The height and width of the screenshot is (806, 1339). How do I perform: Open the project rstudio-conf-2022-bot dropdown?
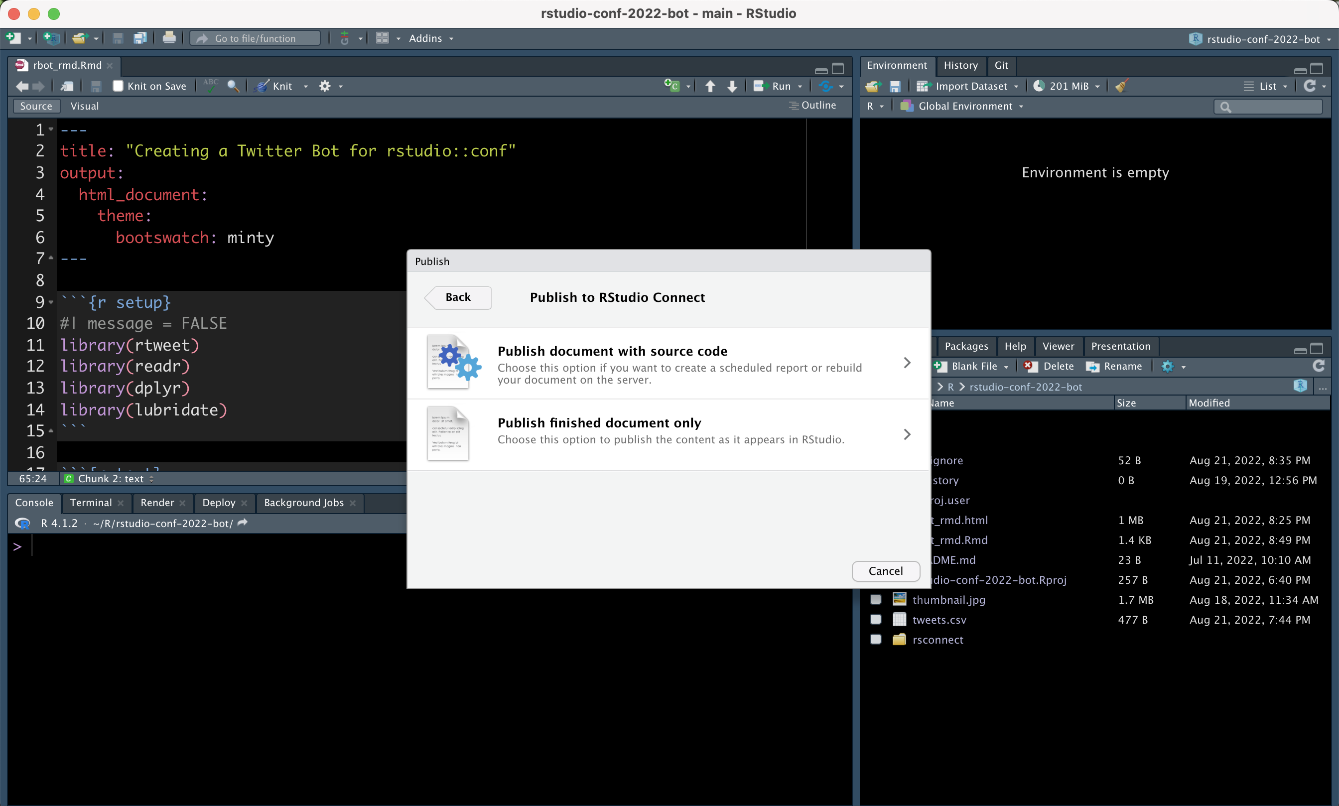click(x=1260, y=38)
